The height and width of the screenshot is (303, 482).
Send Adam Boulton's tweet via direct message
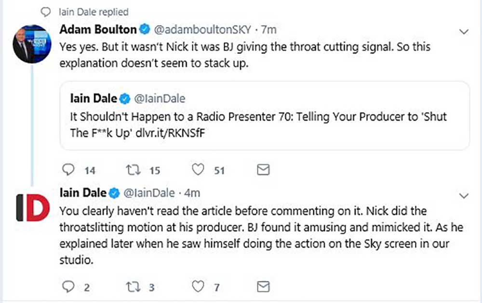263,170
